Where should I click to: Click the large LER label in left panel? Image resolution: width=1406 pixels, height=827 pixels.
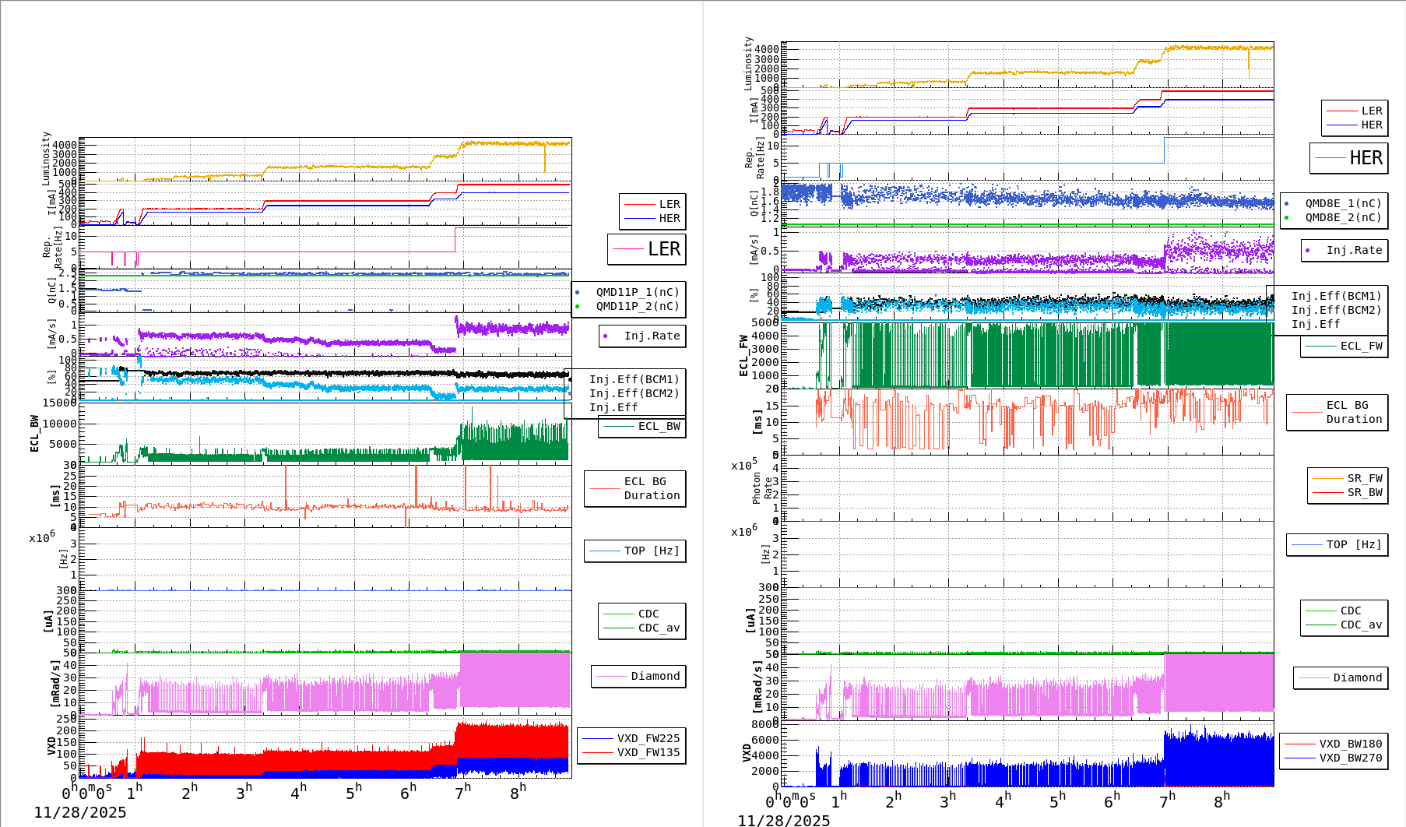(x=647, y=249)
